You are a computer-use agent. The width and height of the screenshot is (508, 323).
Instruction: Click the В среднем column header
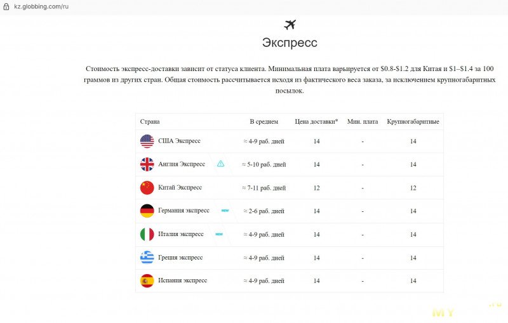point(264,122)
